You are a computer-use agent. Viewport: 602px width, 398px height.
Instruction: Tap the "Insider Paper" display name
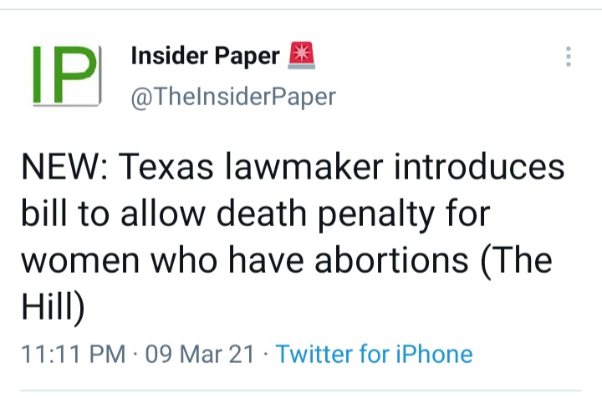coord(205,56)
